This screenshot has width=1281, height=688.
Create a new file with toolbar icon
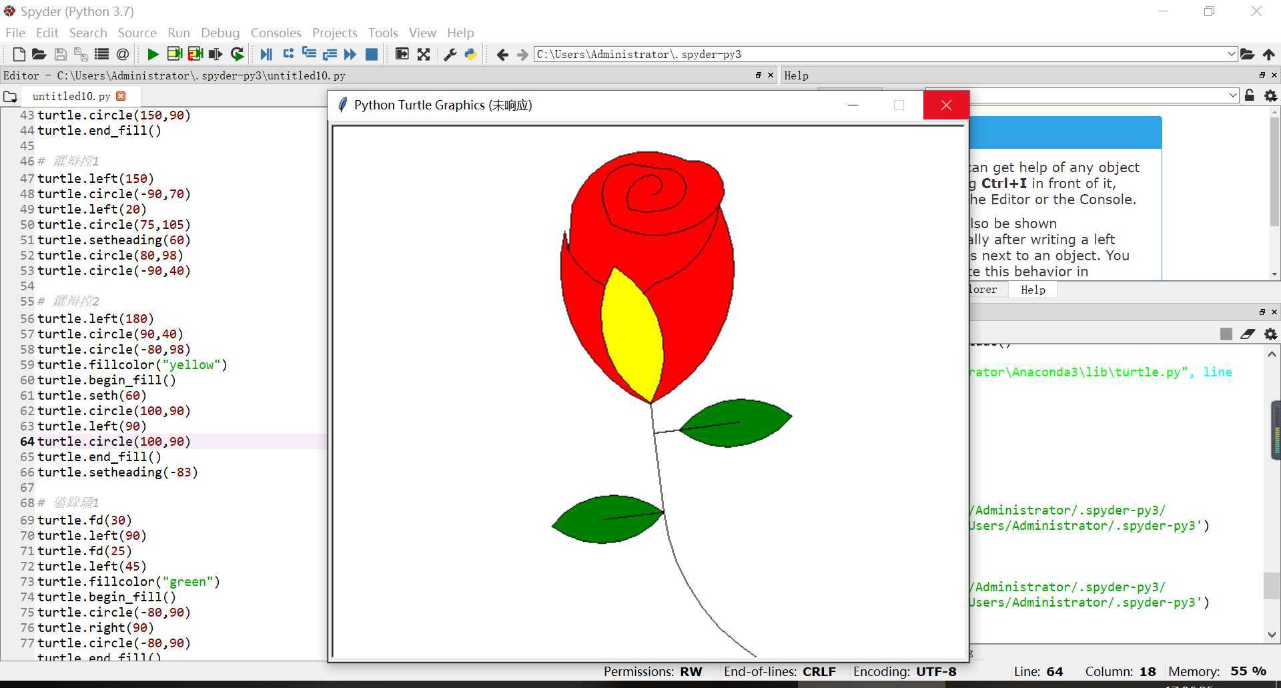pyautogui.click(x=19, y=54)
